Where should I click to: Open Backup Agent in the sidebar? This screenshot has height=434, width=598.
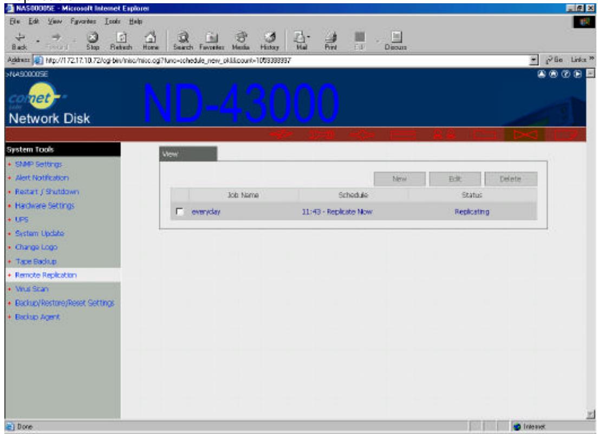point(37,317)
